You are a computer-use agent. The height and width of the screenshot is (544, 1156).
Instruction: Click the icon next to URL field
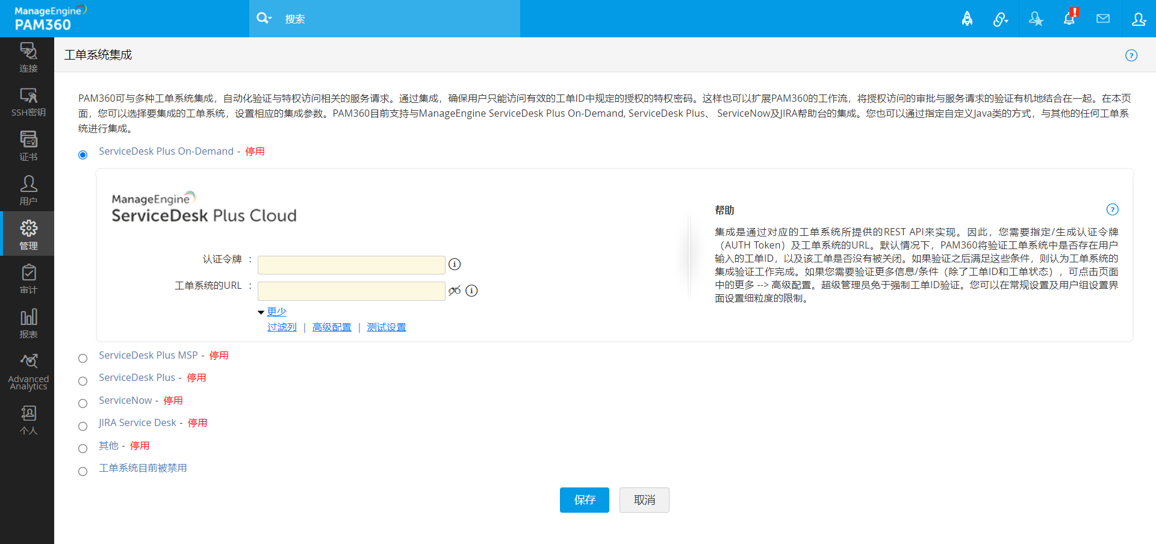[x=455, y=291]
